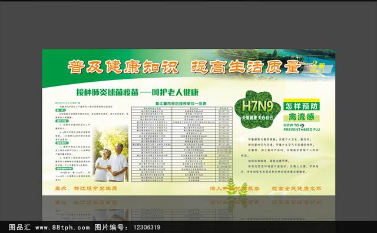Select the "HOW TO PREVENT BIRD FLU" text

(x=302, y=127)
